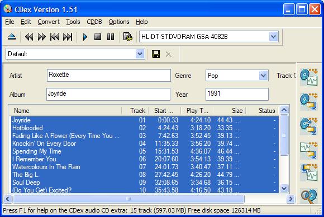Minimize the CDex window

tap(289, 9)
